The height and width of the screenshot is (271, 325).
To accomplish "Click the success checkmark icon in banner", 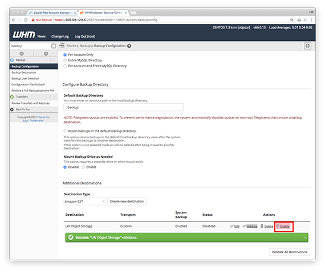I will click(71, 237).
